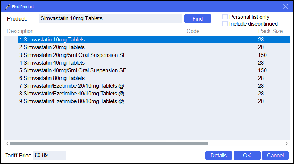The height and width of the screenshot is (164, 294).
Task: Select Simvastatin/Ezetimibe 20/10mg Tablets
Action: [71, 86]
